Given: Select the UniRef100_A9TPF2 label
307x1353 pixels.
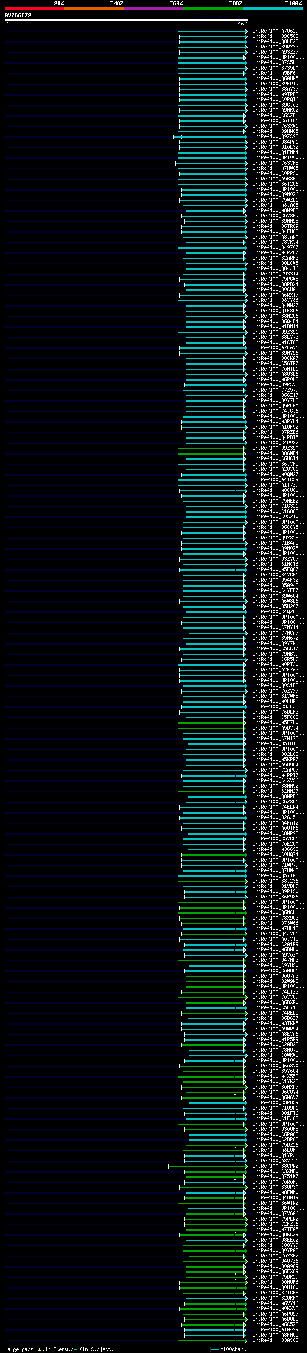Looking at the screenshot, I should [x=275, y=94].
